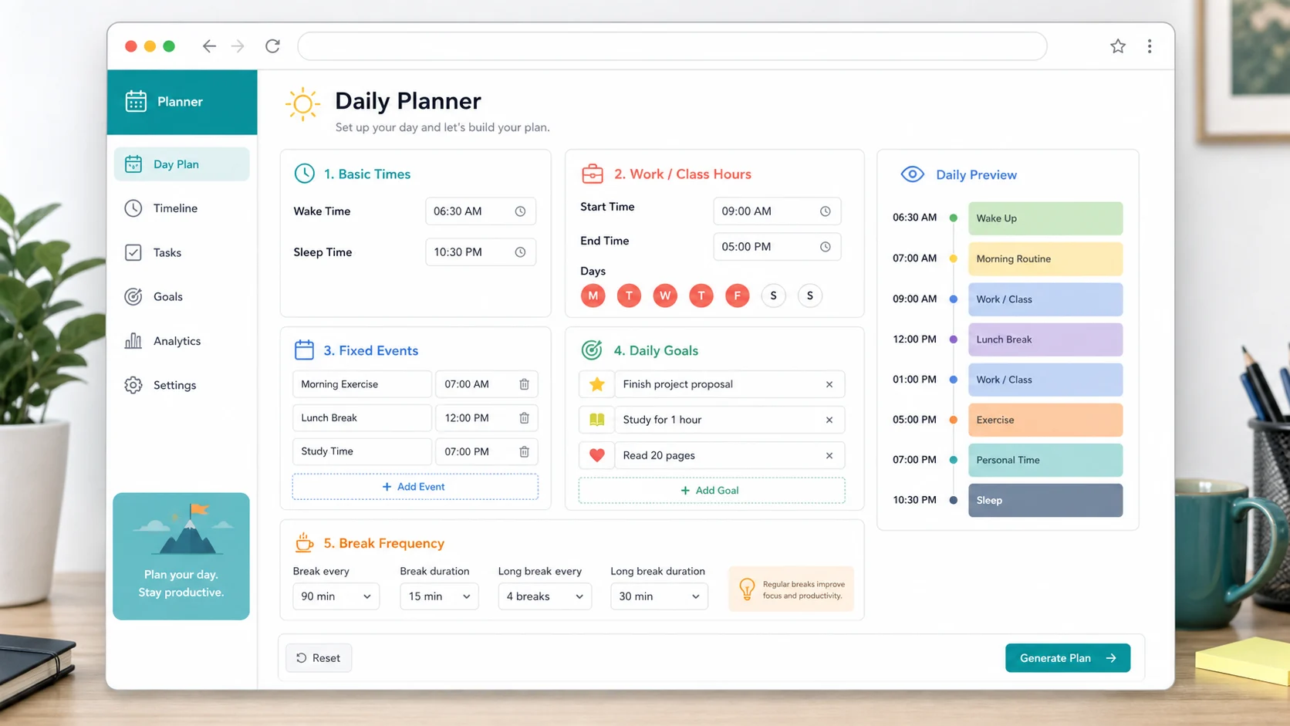Image resolution: width=1290 pixels, height=726 pixels.
Task: Toggle Thursday in work days
Action: [x=701, y=295]
